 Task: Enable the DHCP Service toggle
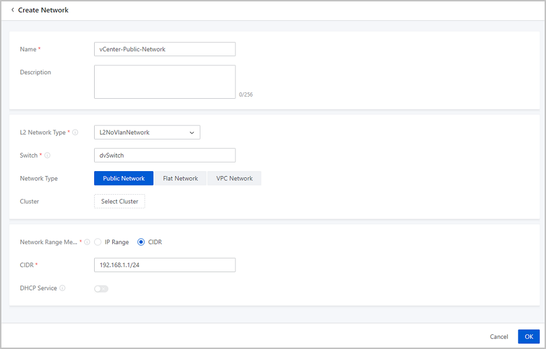101,288
